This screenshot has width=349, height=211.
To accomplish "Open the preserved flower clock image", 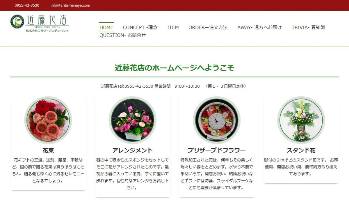I will click(x=217, y=120).
